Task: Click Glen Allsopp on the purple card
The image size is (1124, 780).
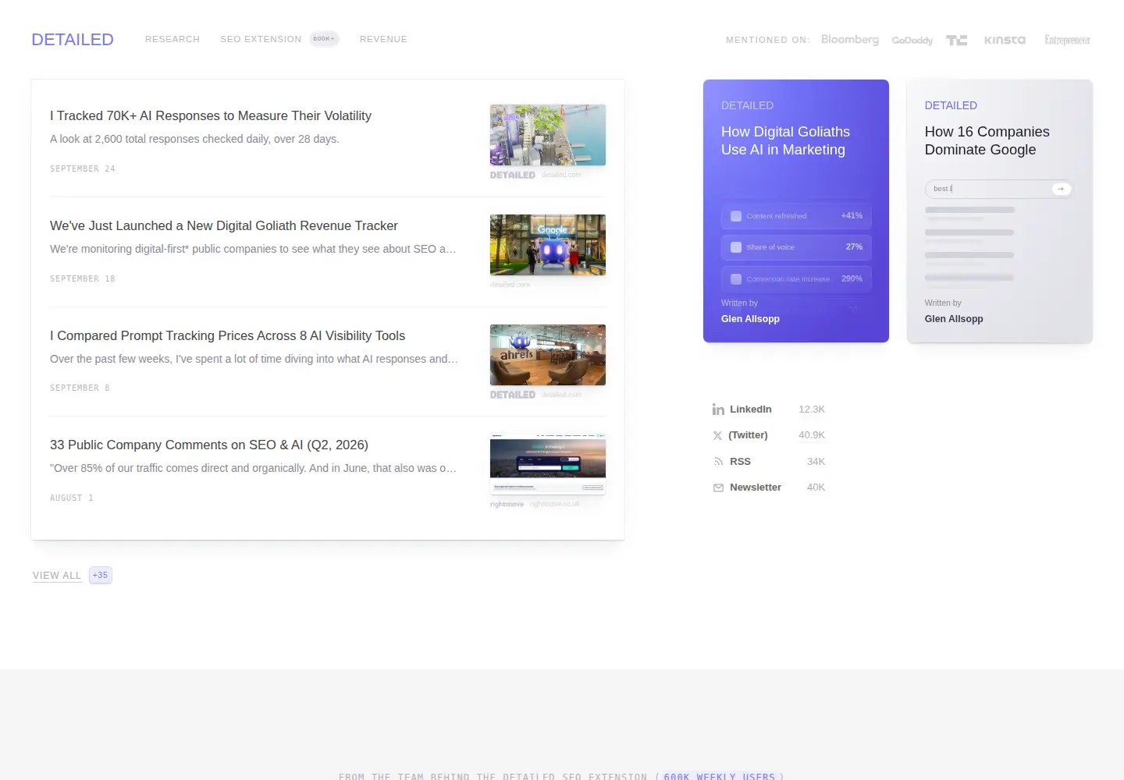Action: click(x=750, y=319)
